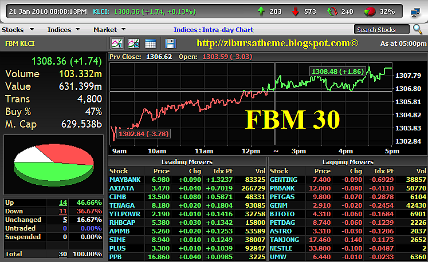Image resolution: width=428 pixels, height=262 pixels.
Task: Click the FBM KLCI index label
Action: (19, 43)
